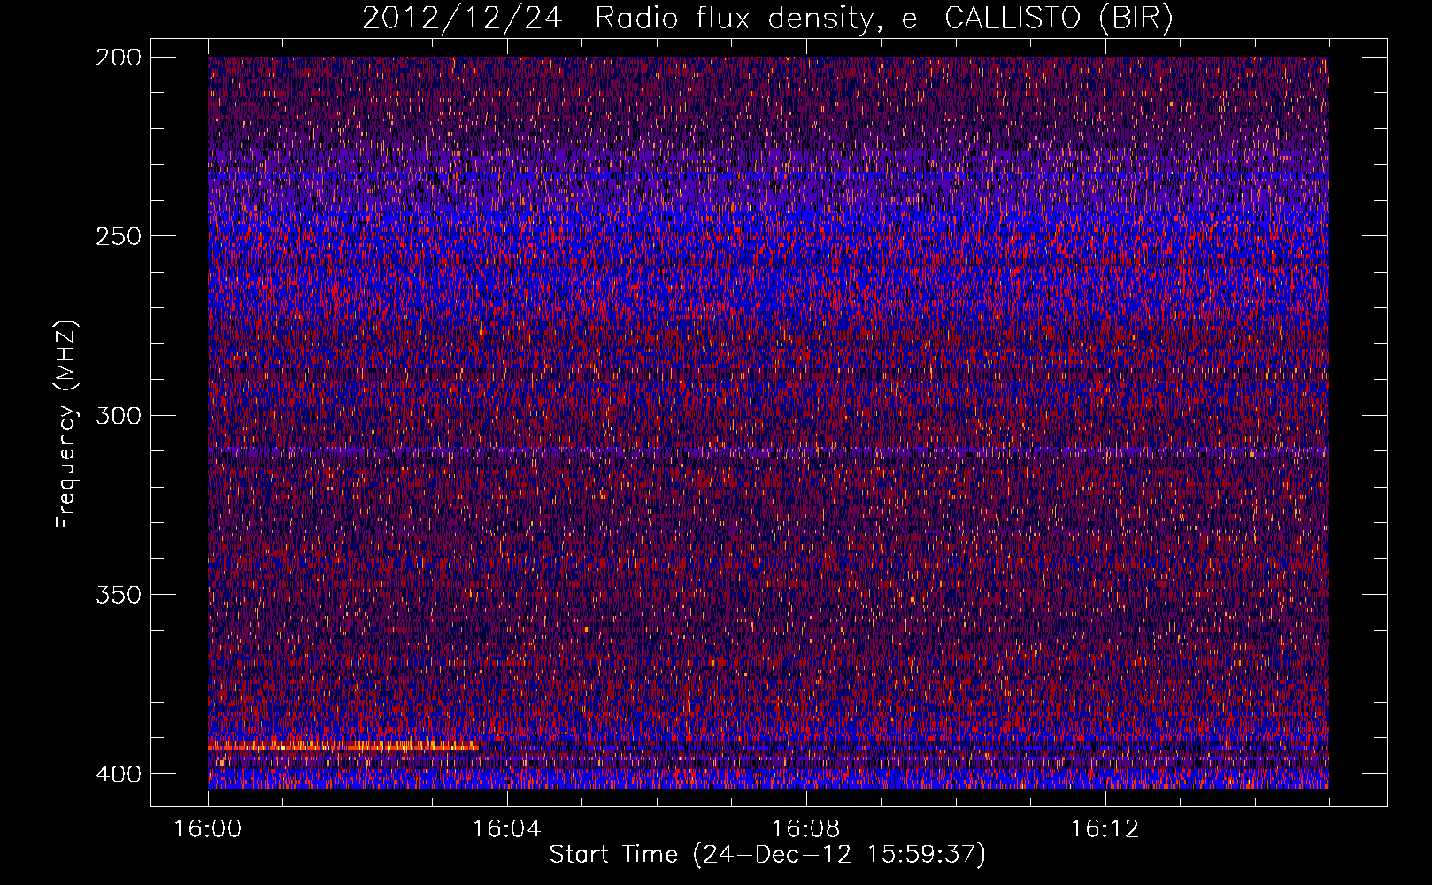The height and width of the screenshot is (885, 1432).
Task: Click the thin purple horizontal line near 310 MHz
Action: (768, 451)
